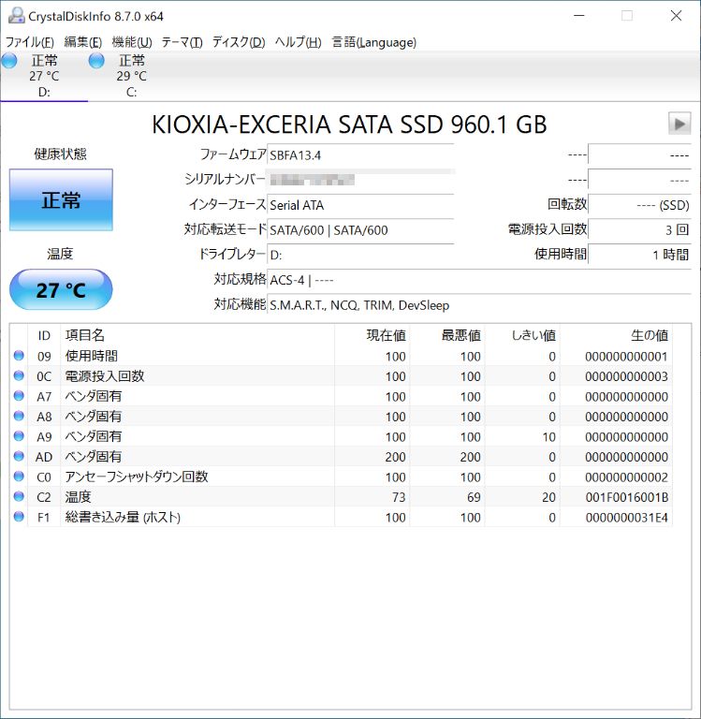Viewport: 701px width, 719px height.
Task: Select the 使用時間 attribute row
Action: click(341, 356)
